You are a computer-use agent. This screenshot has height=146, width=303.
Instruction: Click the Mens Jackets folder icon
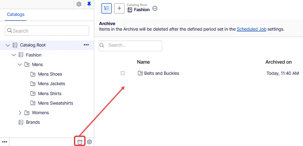click(x=33, y=84)
